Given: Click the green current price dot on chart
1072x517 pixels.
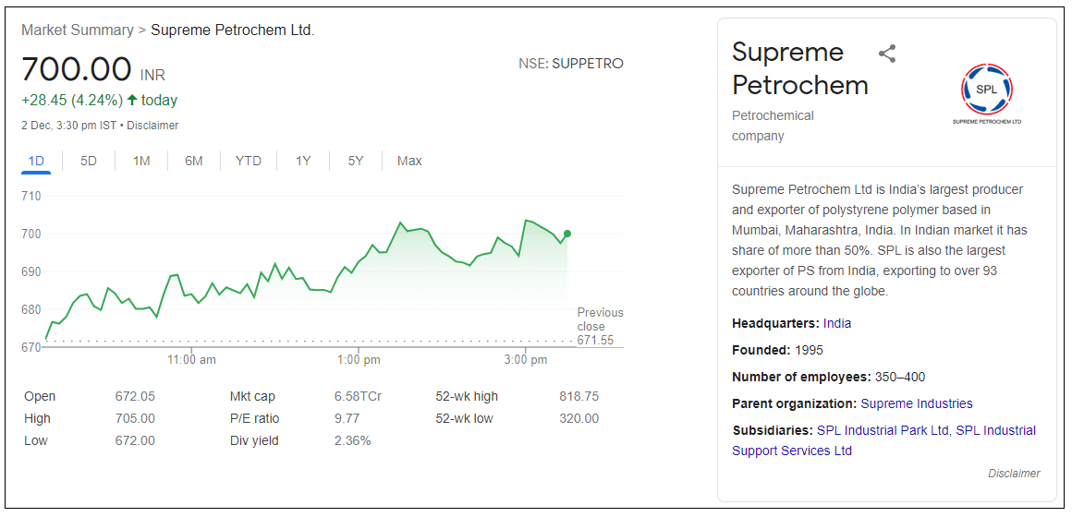Looking at the screenshot, I should tap(567, 234).
